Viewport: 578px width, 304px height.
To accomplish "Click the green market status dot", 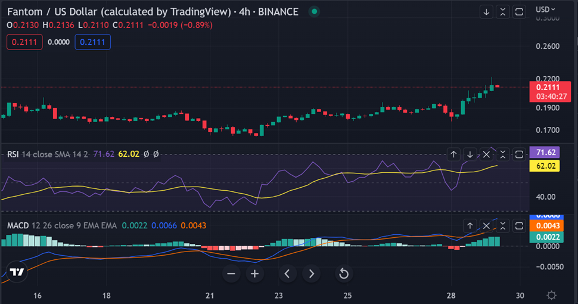I will [x=314, y=11].
